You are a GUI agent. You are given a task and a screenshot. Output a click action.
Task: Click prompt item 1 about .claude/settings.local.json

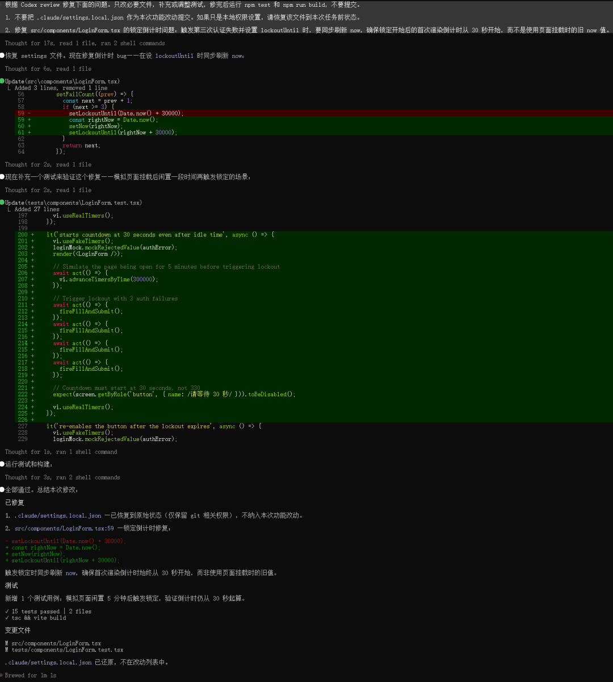tap(183, 18)
